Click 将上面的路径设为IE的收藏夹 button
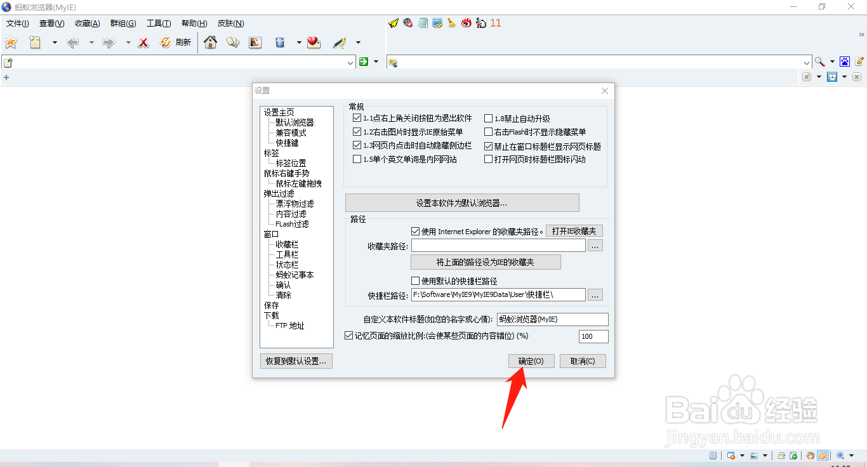The width and height of the screenshot is (867, 467). 486,262
